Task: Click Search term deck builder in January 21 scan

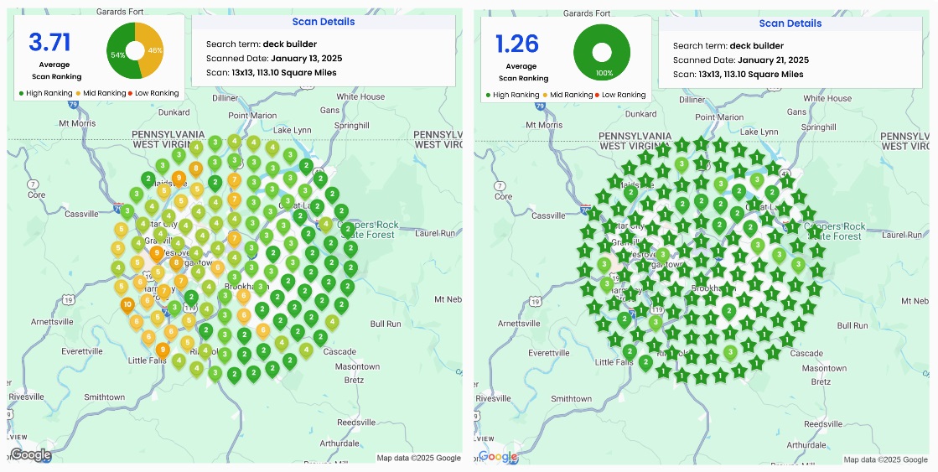Action: click(728, 46)
